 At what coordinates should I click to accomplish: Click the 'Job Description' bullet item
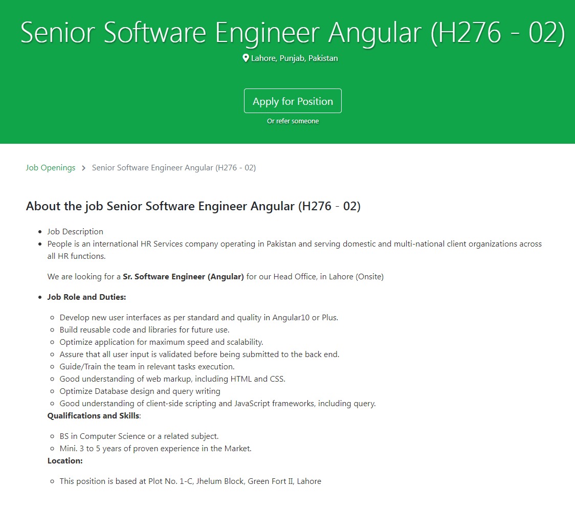(x=75, y=232)
